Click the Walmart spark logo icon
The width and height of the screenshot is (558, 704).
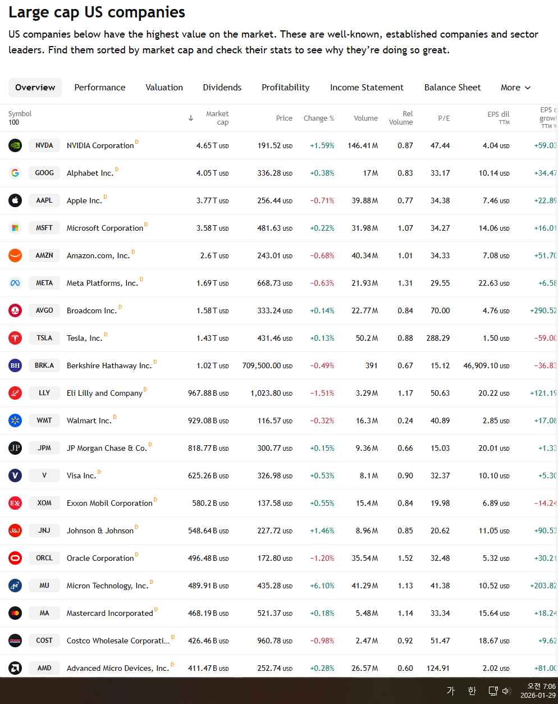pyautogui.click(x=15, y=420)
